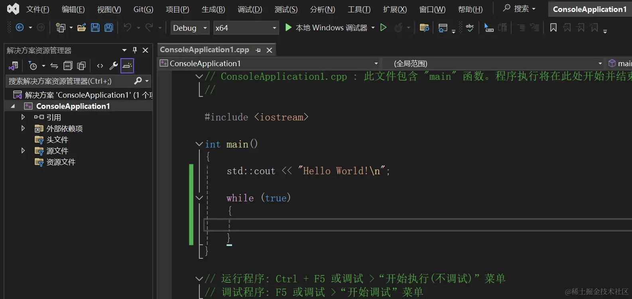Open the 扩展(X) menu

395,9
